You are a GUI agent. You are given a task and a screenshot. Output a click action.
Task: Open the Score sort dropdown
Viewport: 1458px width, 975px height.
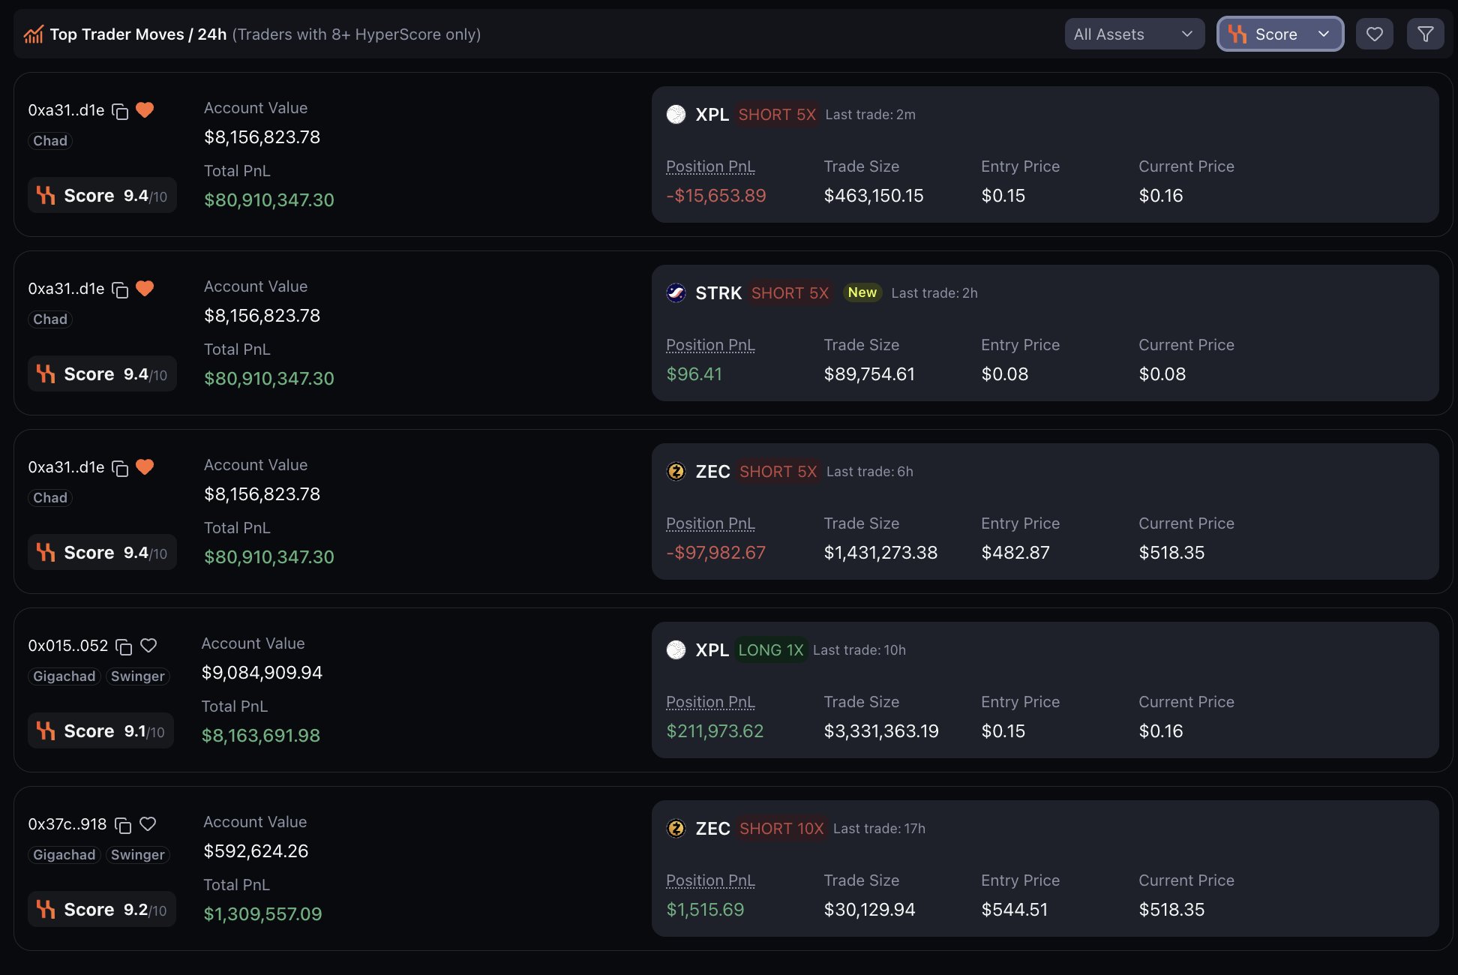pos(1279,34)
